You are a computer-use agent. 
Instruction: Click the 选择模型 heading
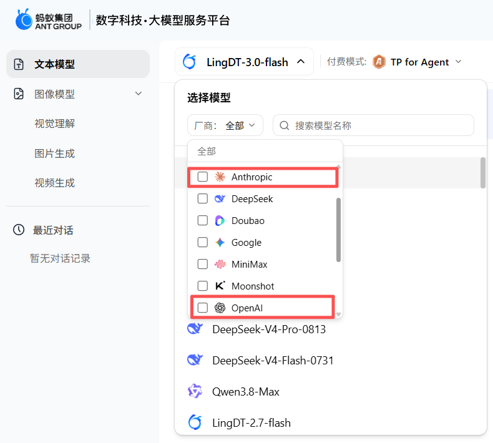point(209,97)
